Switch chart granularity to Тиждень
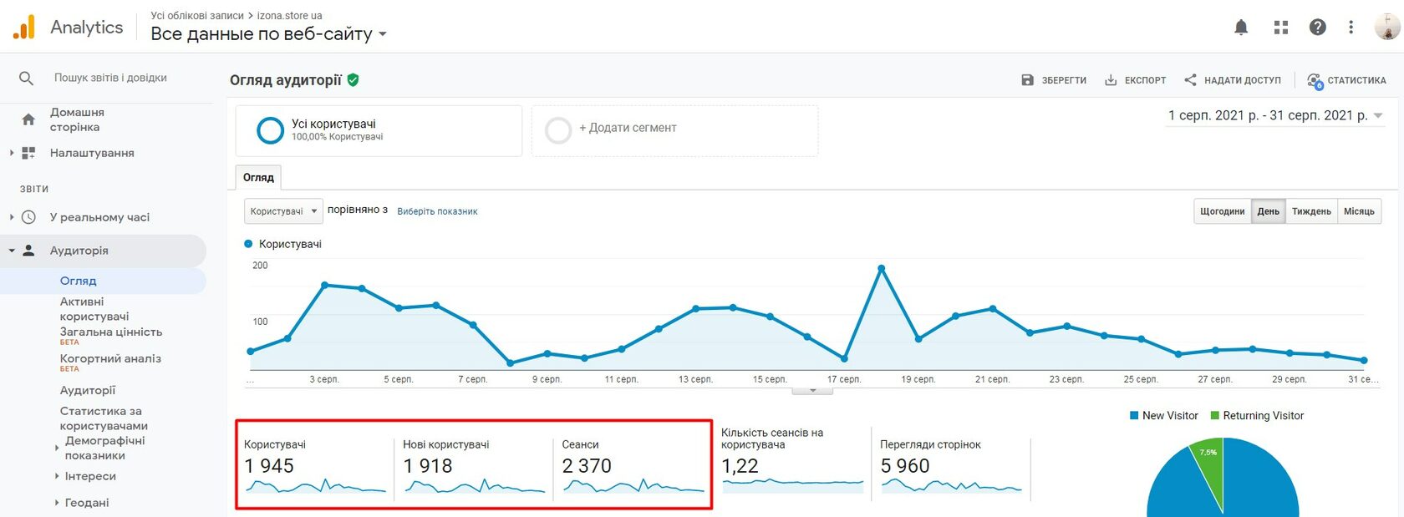Screen dimensions: 1404x517 (1311, 211)
